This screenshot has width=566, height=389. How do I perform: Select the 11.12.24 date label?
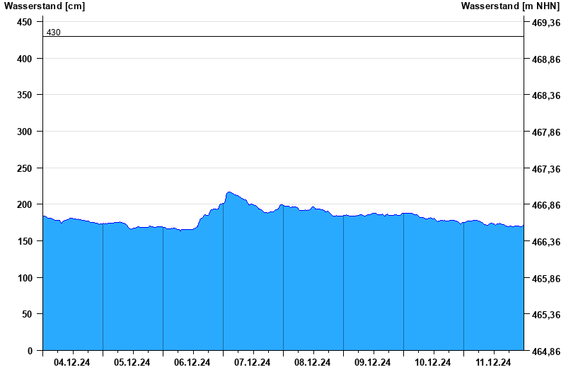pos(493,363)
